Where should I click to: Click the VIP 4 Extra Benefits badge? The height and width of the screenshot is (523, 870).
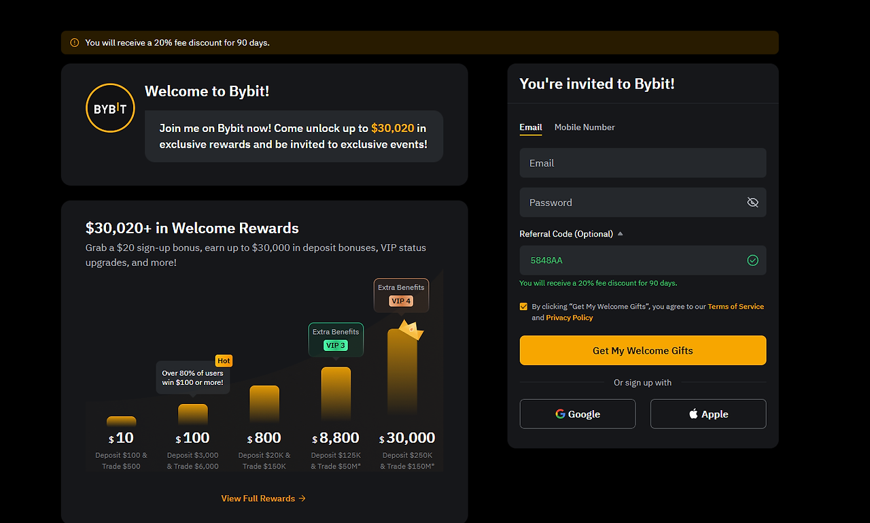click(401, 294)
